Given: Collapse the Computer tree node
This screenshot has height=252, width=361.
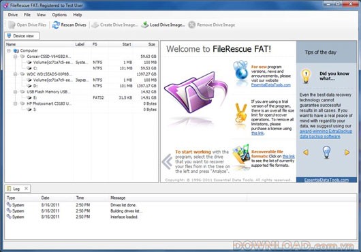Looking at the screenshot, I should point(9,50).
